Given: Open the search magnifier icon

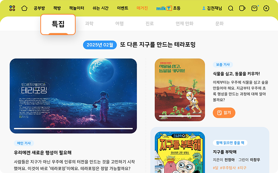Looking at the screenshot, I should (231, 8).
